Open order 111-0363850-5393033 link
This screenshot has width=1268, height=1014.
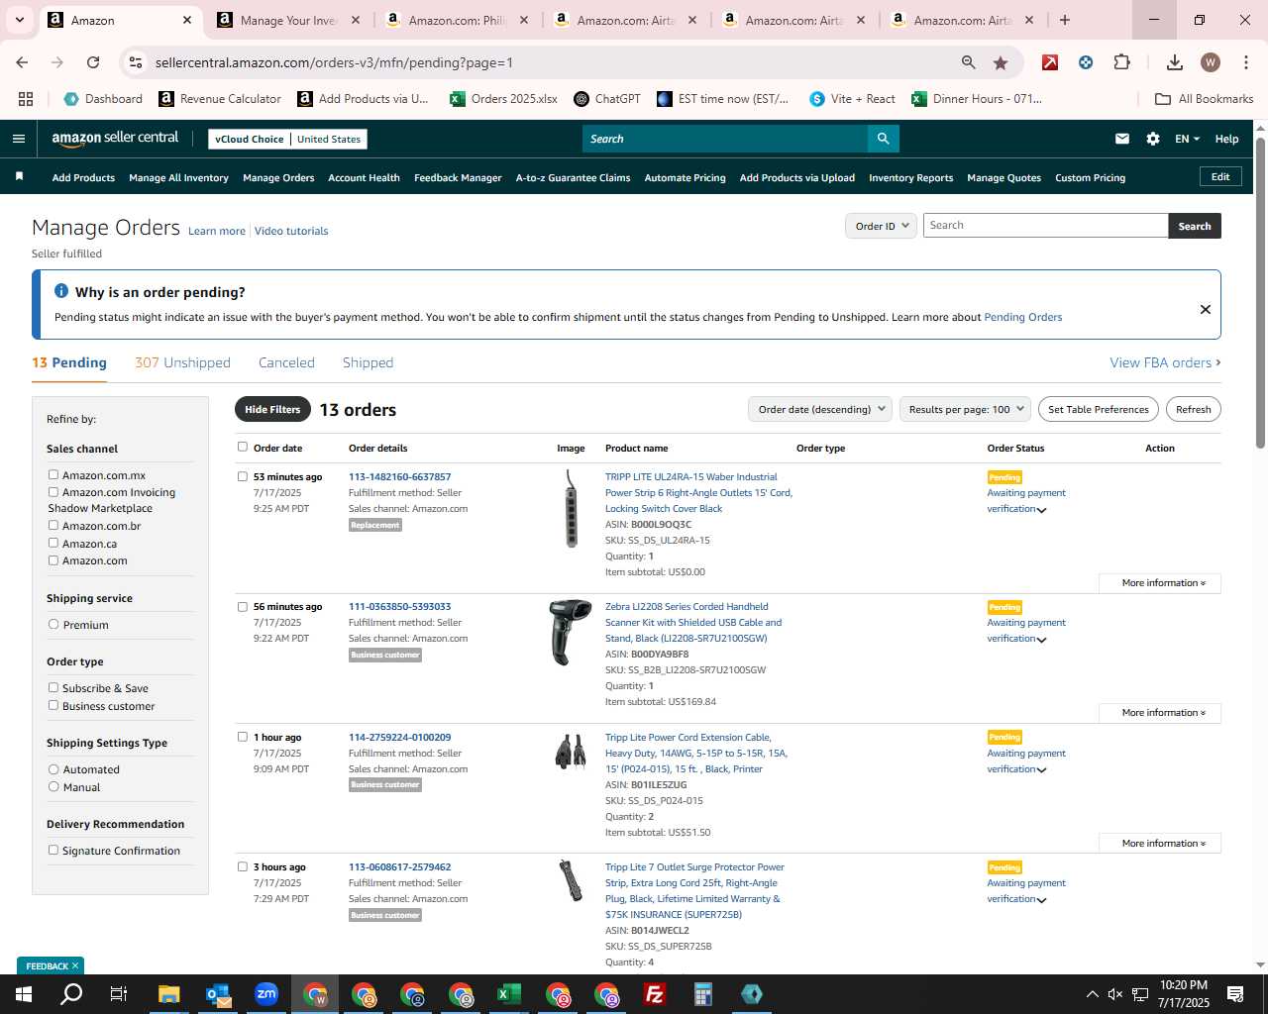(x=399, y=607)
